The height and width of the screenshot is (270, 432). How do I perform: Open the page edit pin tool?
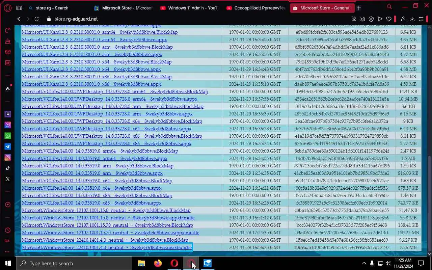click(x=354, y=19)
